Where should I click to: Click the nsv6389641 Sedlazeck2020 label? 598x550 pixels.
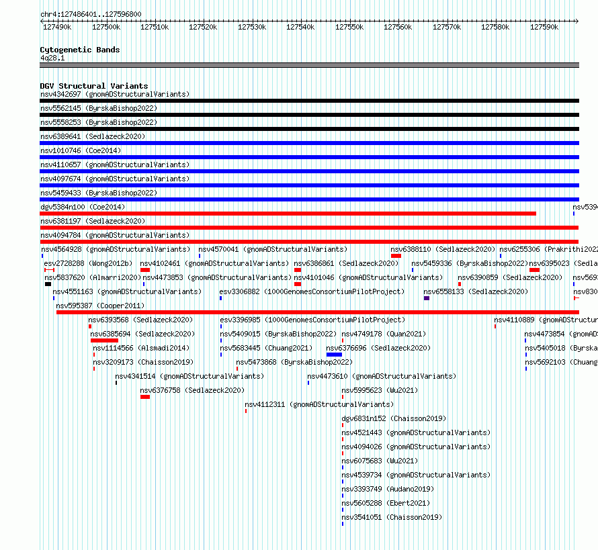93,136
